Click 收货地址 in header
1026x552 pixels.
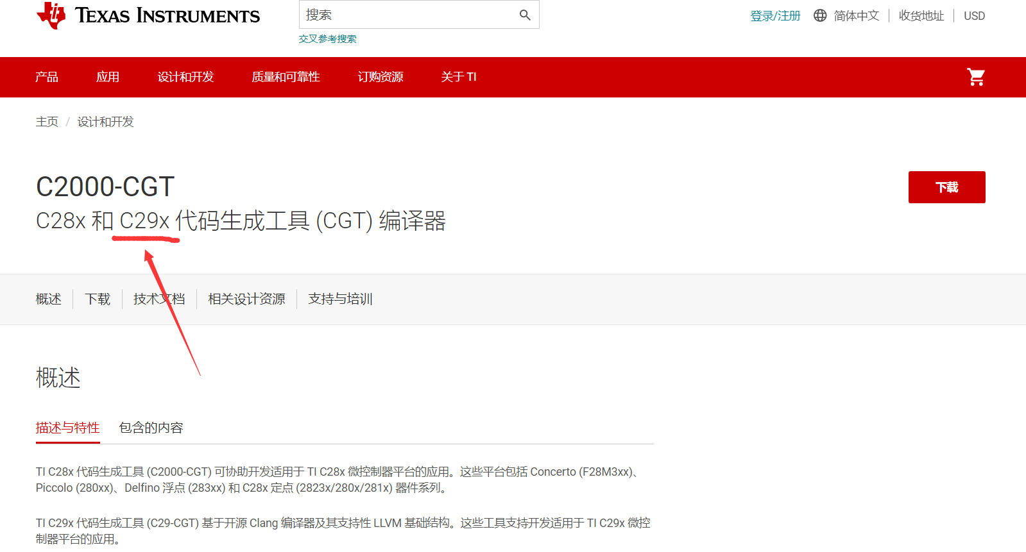[x=921, y=16]
